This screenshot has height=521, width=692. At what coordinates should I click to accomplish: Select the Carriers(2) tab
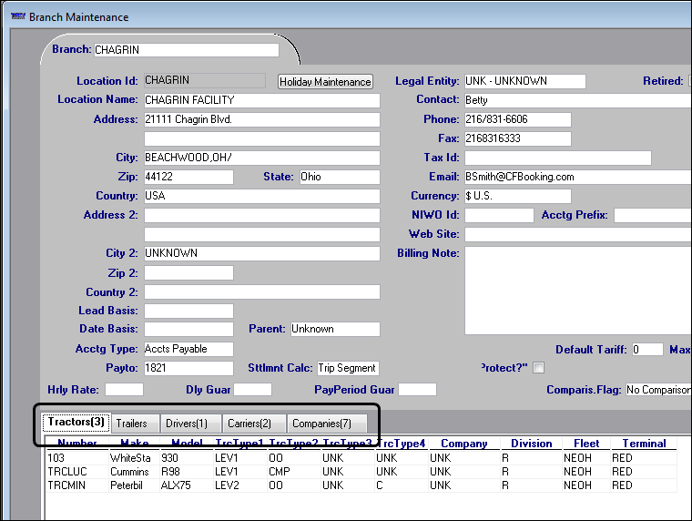click(249, 424)
